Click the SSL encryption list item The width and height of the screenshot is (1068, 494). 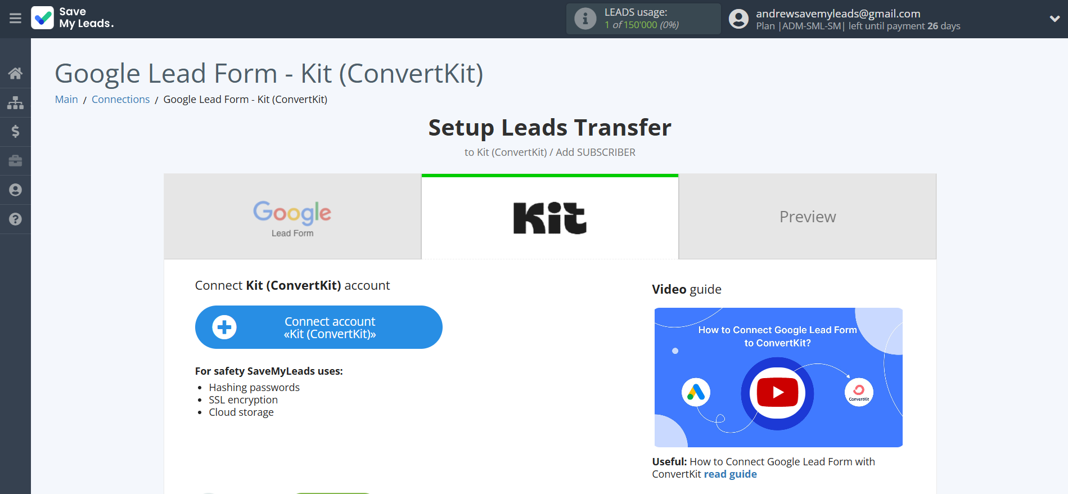pyautogui.click(x=243, y=400)
